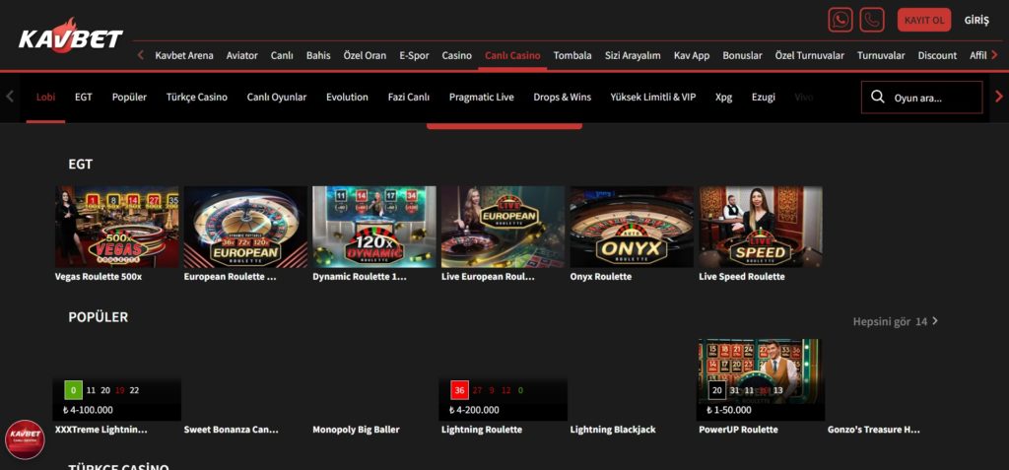Select Xpg tab

point(723,98)
